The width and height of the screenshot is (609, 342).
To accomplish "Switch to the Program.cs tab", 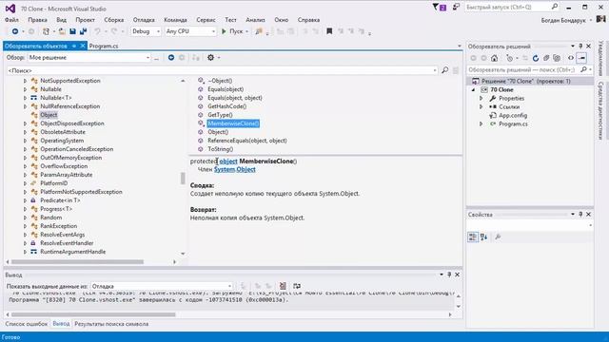I will (x=104, y=46).
